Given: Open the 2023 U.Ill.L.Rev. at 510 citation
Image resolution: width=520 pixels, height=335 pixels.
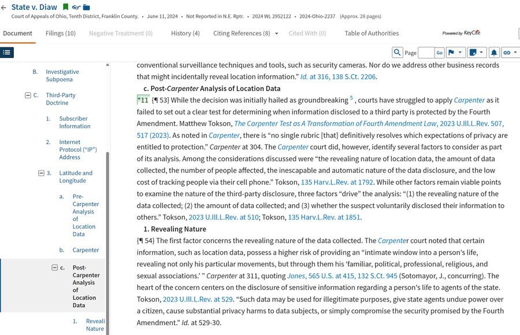Looking at the screenshot, I should point(224,217).
